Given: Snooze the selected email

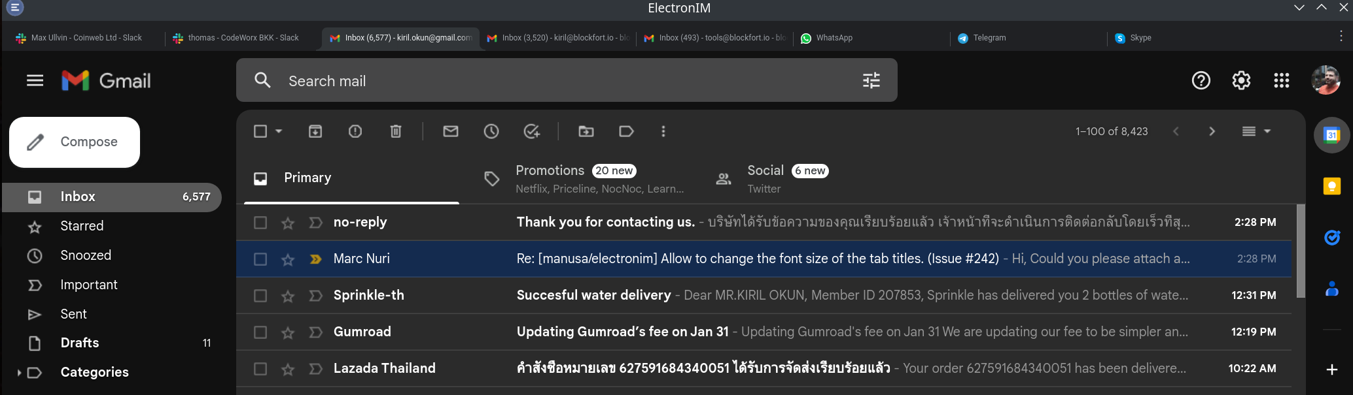Looking at the screenshot, I should point(491,131).
